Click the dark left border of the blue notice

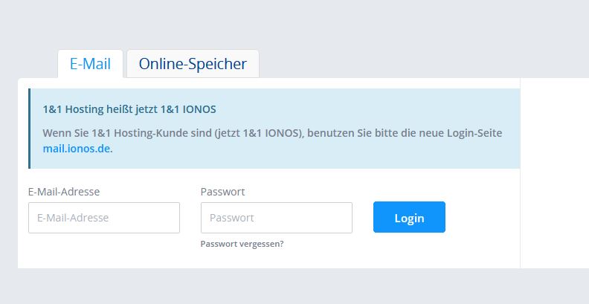[x=29, y=129]
